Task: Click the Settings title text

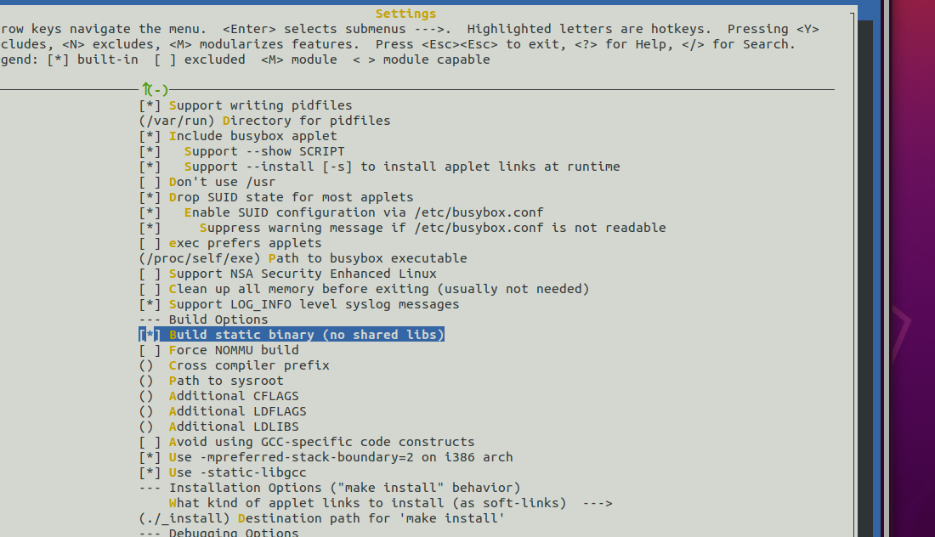Action: click(405, 14)
